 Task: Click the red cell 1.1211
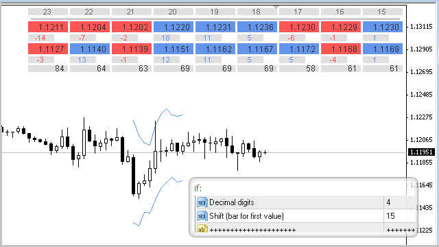pyautogui.click(x=48, y=27)
